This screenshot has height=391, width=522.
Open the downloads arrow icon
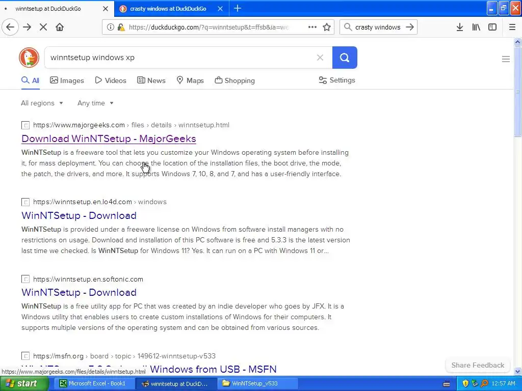(x=460, y=27)
